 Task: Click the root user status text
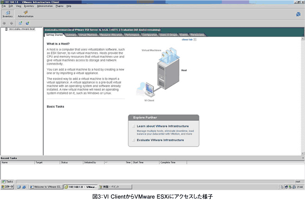298,182
